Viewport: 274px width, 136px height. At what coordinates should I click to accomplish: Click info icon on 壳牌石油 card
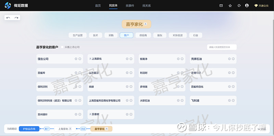[x=233, y=59]
